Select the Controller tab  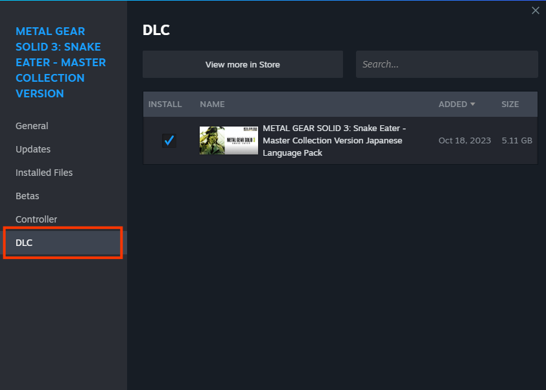[36, 219]
